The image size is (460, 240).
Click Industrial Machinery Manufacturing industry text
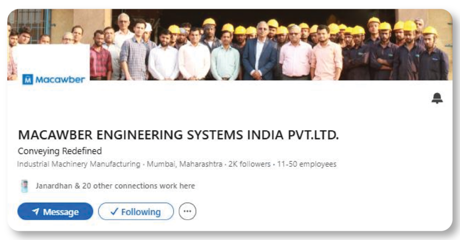(79, 164)
